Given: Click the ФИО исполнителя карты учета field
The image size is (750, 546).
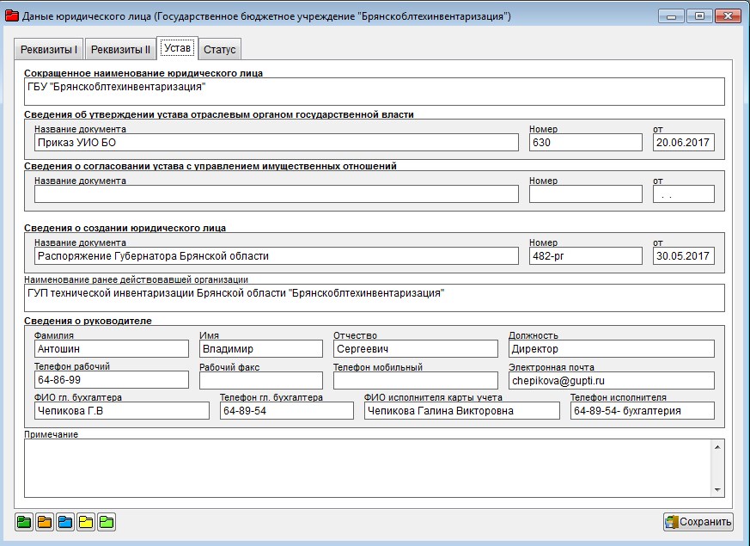Looking at the screenshot, I should pyautogui.click(x=461, y=411).
